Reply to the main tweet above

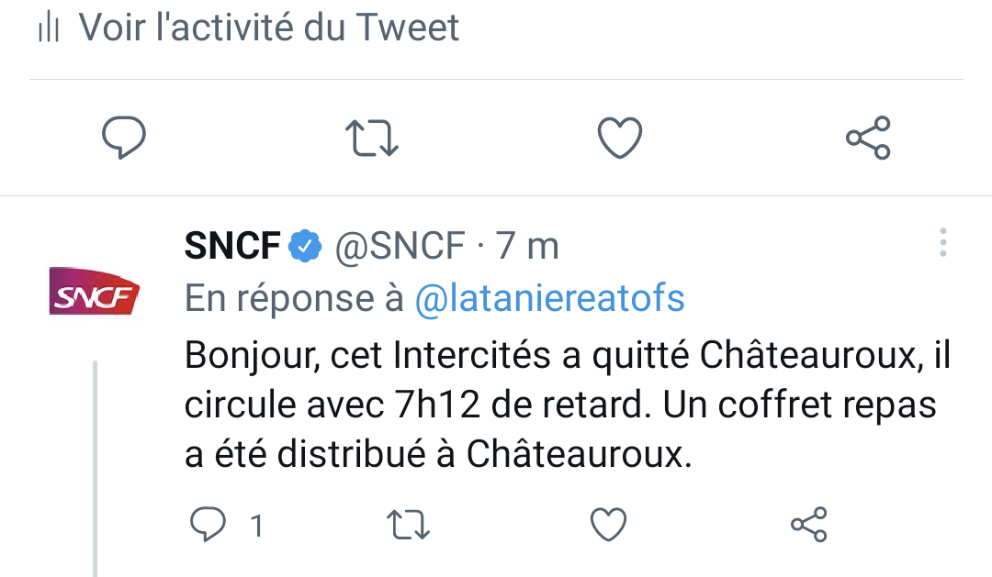[123, 139]
